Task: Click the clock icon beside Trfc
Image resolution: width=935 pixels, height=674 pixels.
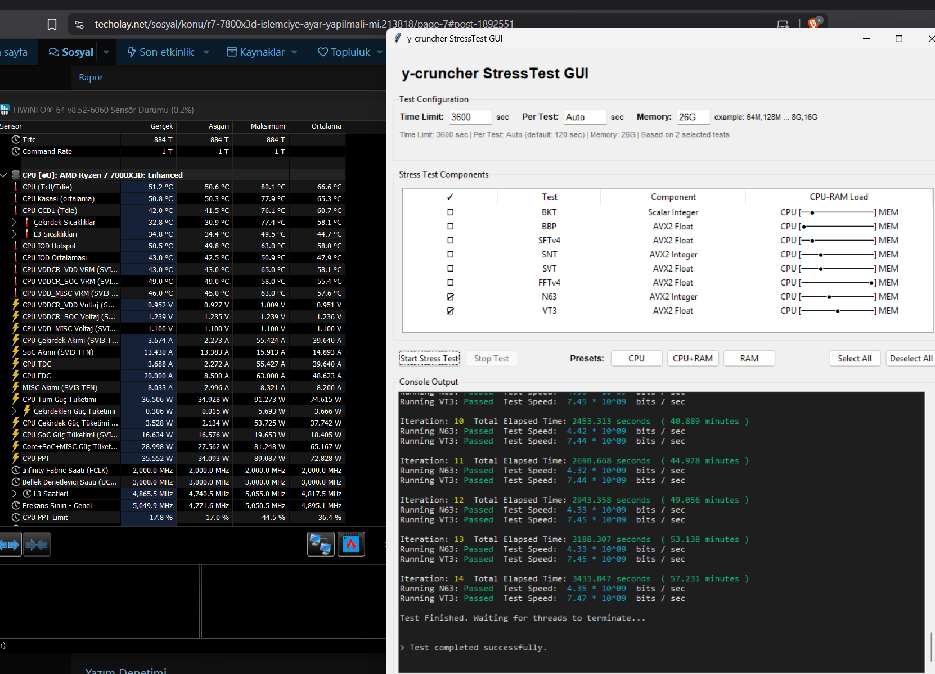Action: [16, 139]
